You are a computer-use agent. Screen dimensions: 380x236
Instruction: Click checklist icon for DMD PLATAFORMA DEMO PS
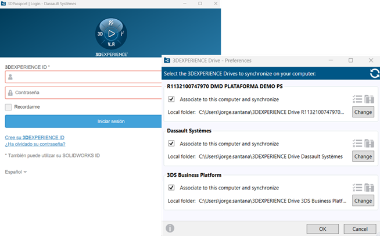357,99
